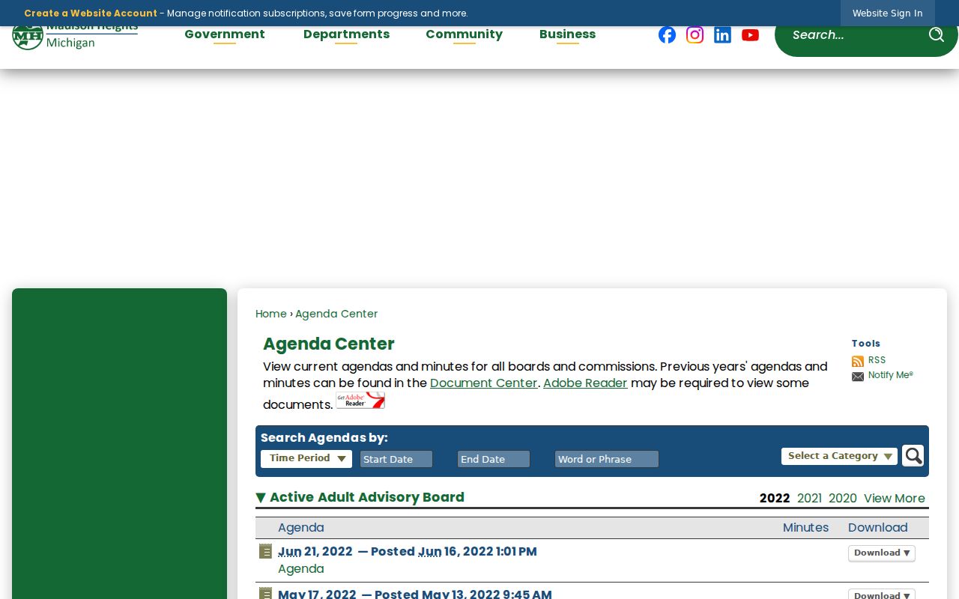Click into the End Date field
This screenshot has height=599, width=959.
(x=494, y=459)
